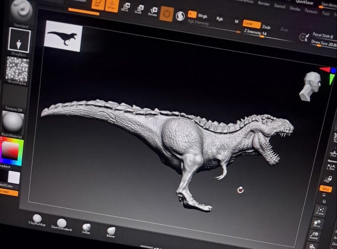The image size is (337, 249).
Task: Click the Zoom3D view button
Action: [x=314, y=236]
